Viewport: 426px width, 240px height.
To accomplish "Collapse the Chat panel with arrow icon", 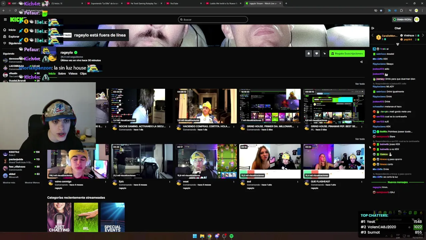I will [372, 28].
